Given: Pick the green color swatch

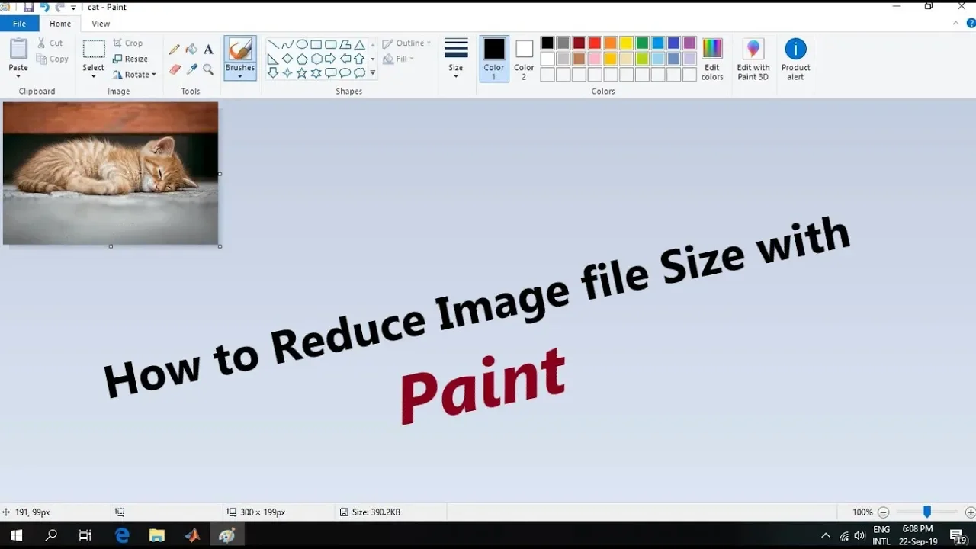Looking at the screenshot, I should 642,43.
